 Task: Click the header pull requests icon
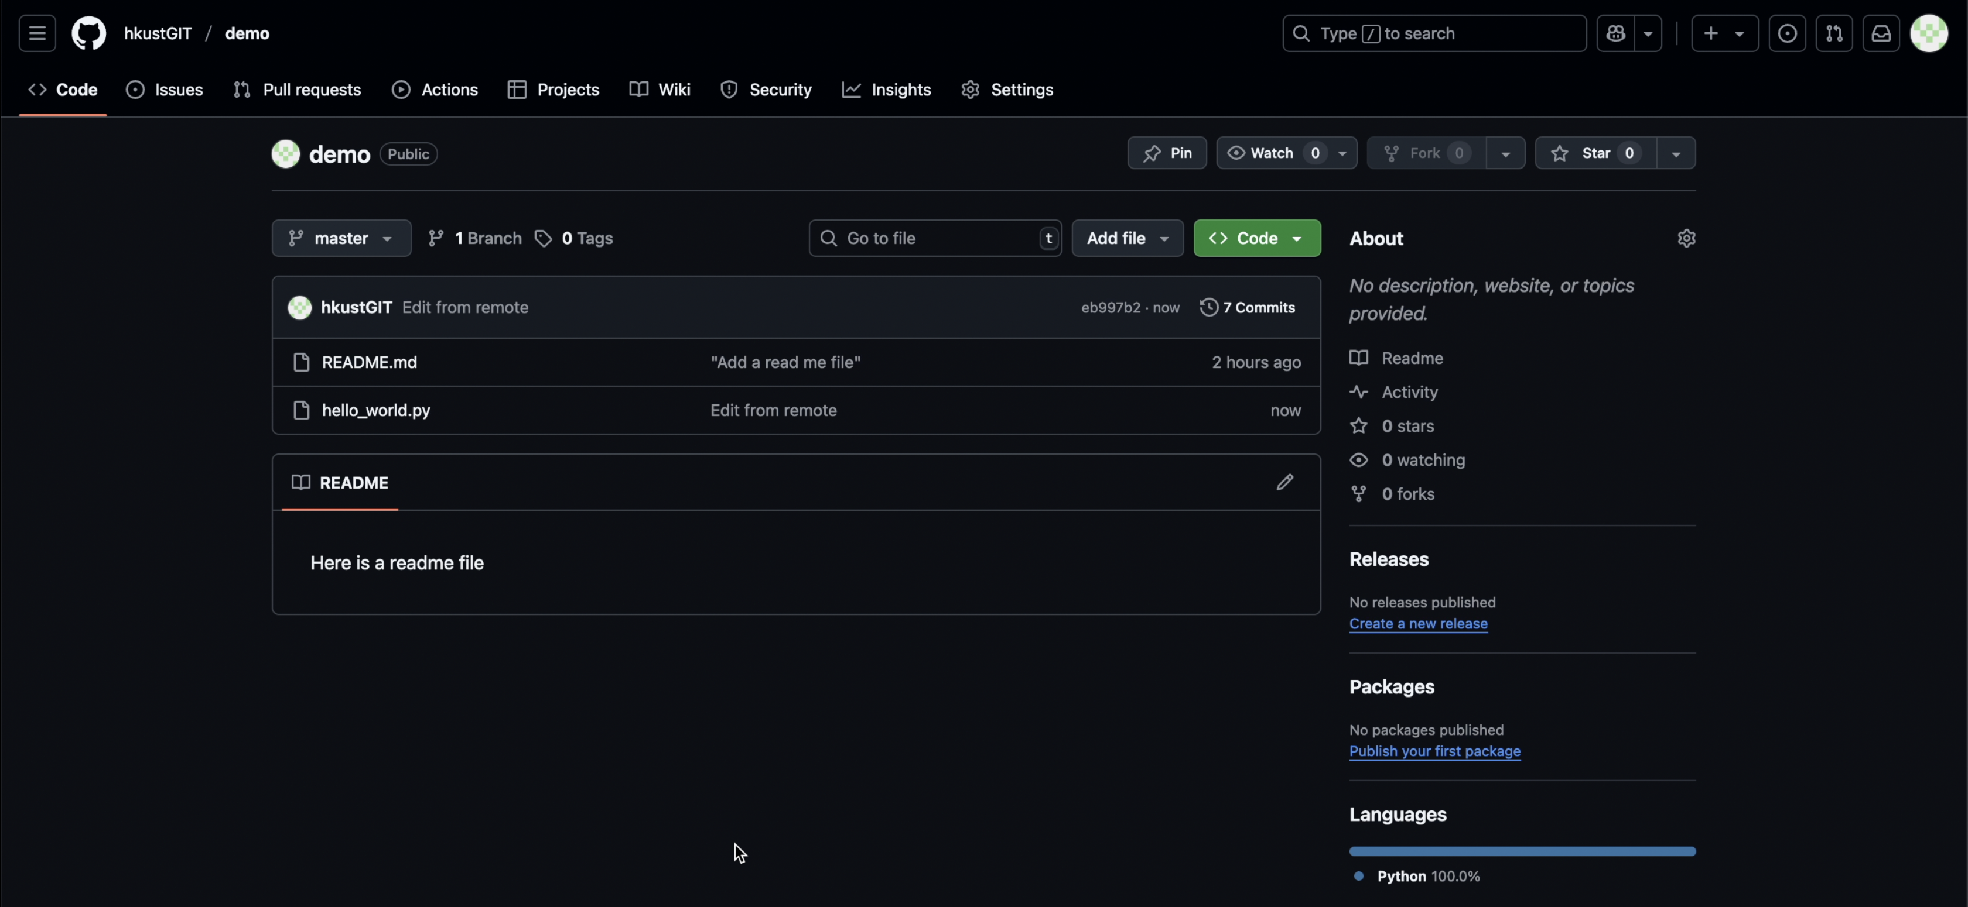1833,33
